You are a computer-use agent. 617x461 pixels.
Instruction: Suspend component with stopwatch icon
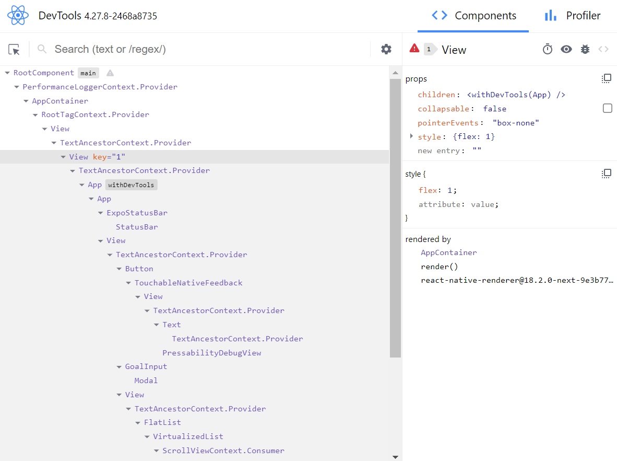[x=548, y=49]
